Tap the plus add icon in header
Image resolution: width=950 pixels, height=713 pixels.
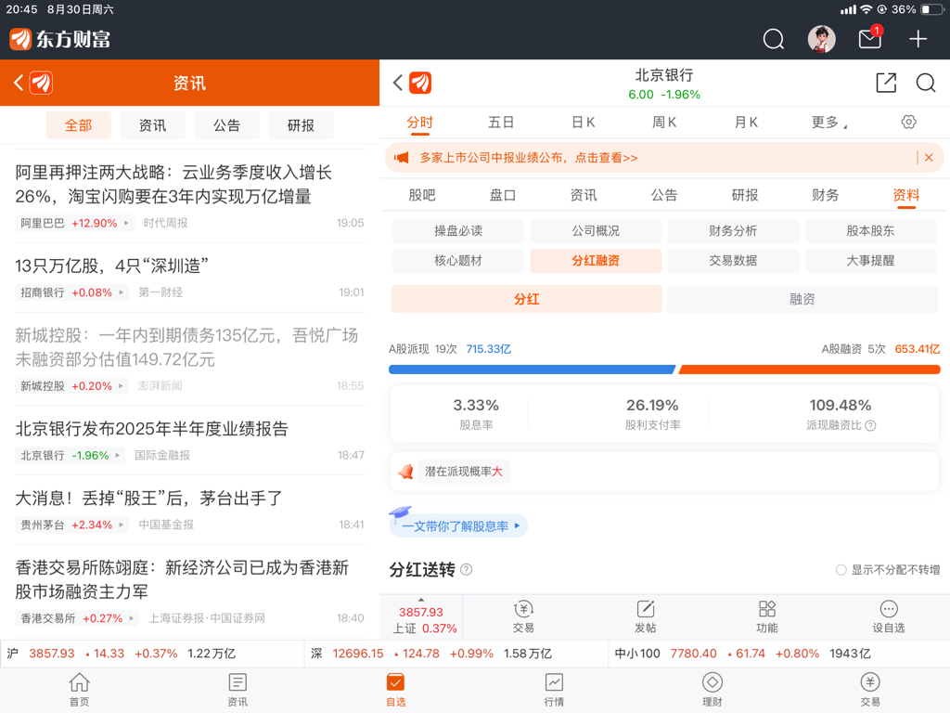918,39
